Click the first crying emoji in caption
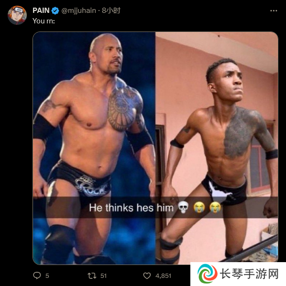 (199, 207)
